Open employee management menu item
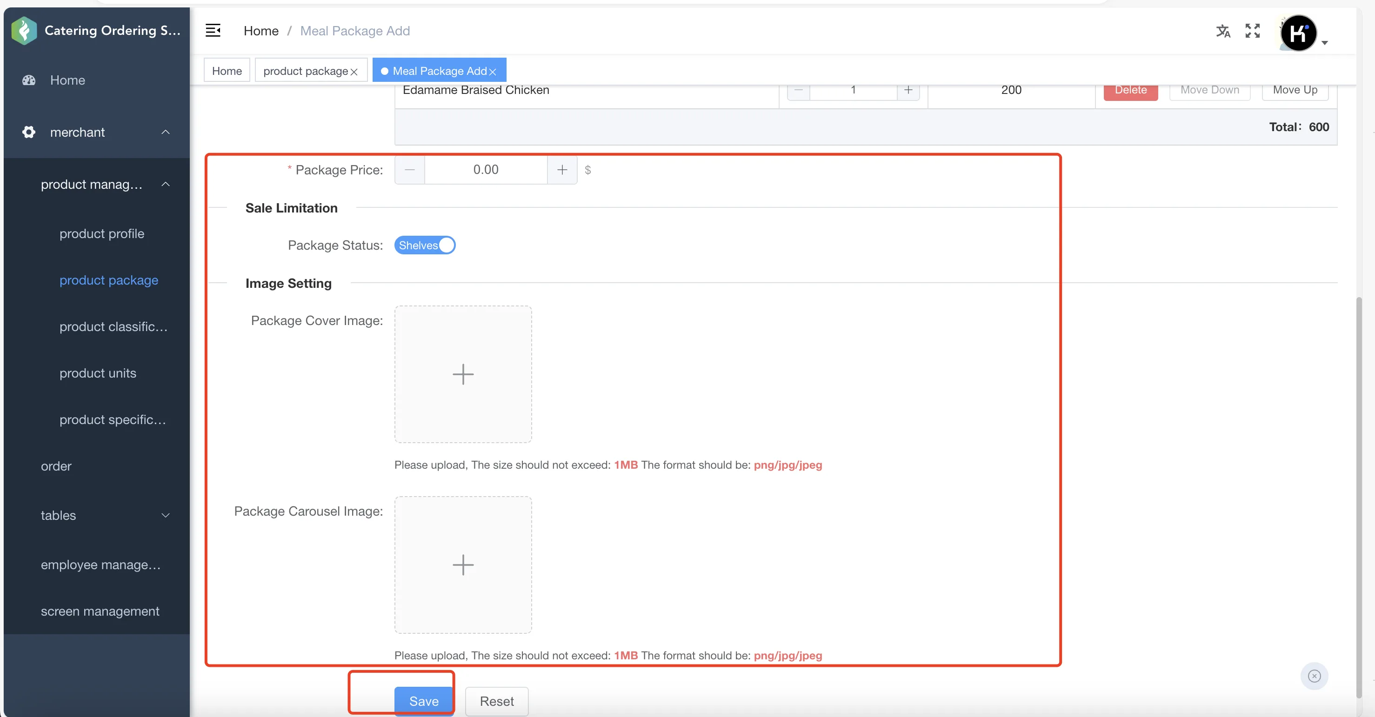1375x717 pixels. click(101, 564)
